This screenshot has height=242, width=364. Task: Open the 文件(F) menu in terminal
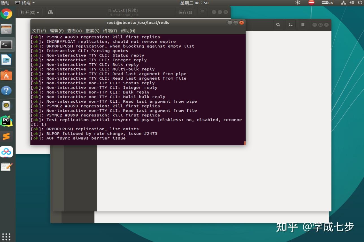pyautogui.click(x=39, y=31)
